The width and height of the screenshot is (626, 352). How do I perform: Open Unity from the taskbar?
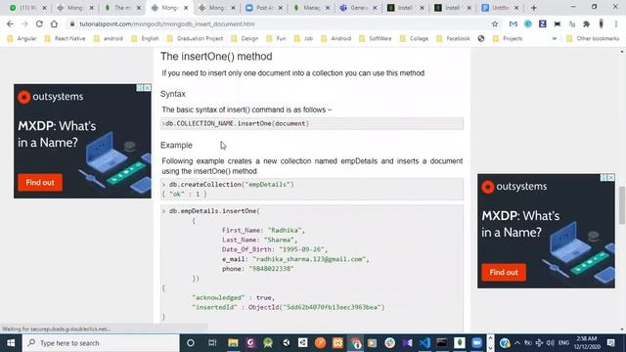click(x=286, y=343)
